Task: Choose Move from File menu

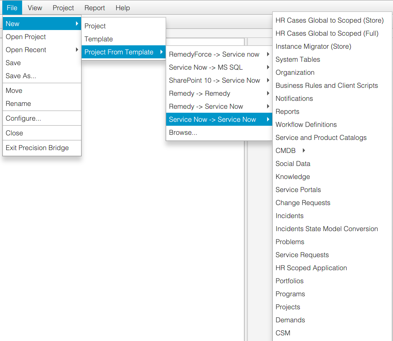Action: 42,90
